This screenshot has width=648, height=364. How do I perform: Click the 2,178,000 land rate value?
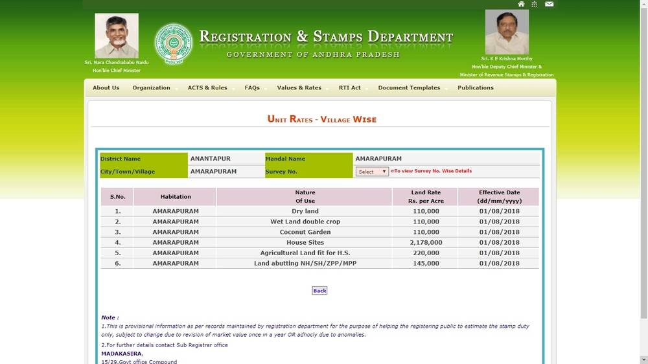(x=426, y=242)
